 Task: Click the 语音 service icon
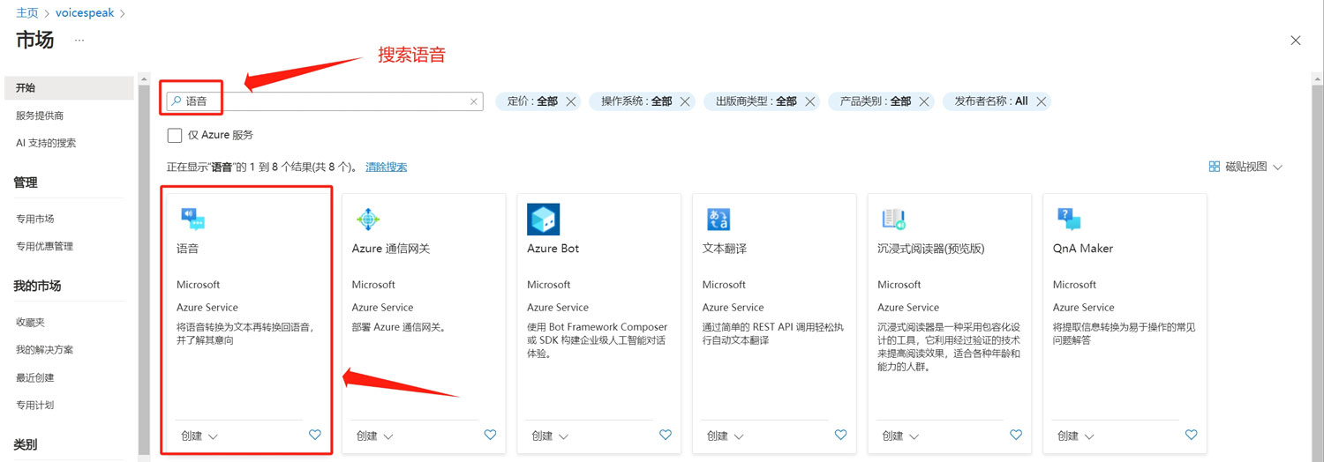pos(192,219)
